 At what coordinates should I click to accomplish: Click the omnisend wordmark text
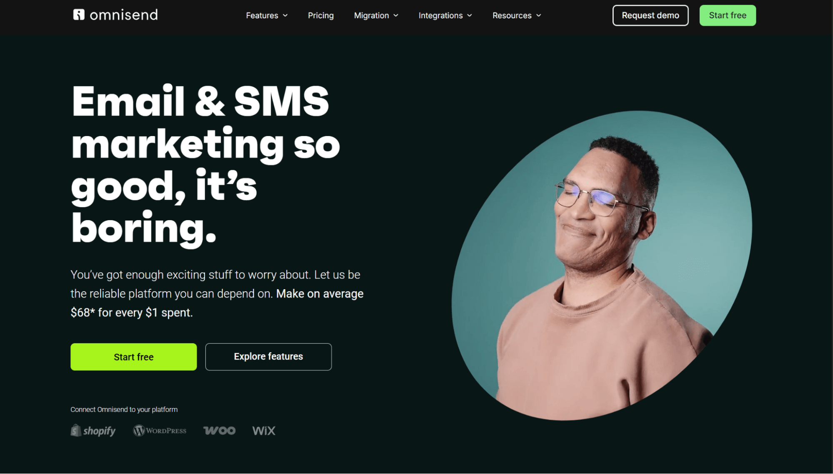tap(124, 15)
